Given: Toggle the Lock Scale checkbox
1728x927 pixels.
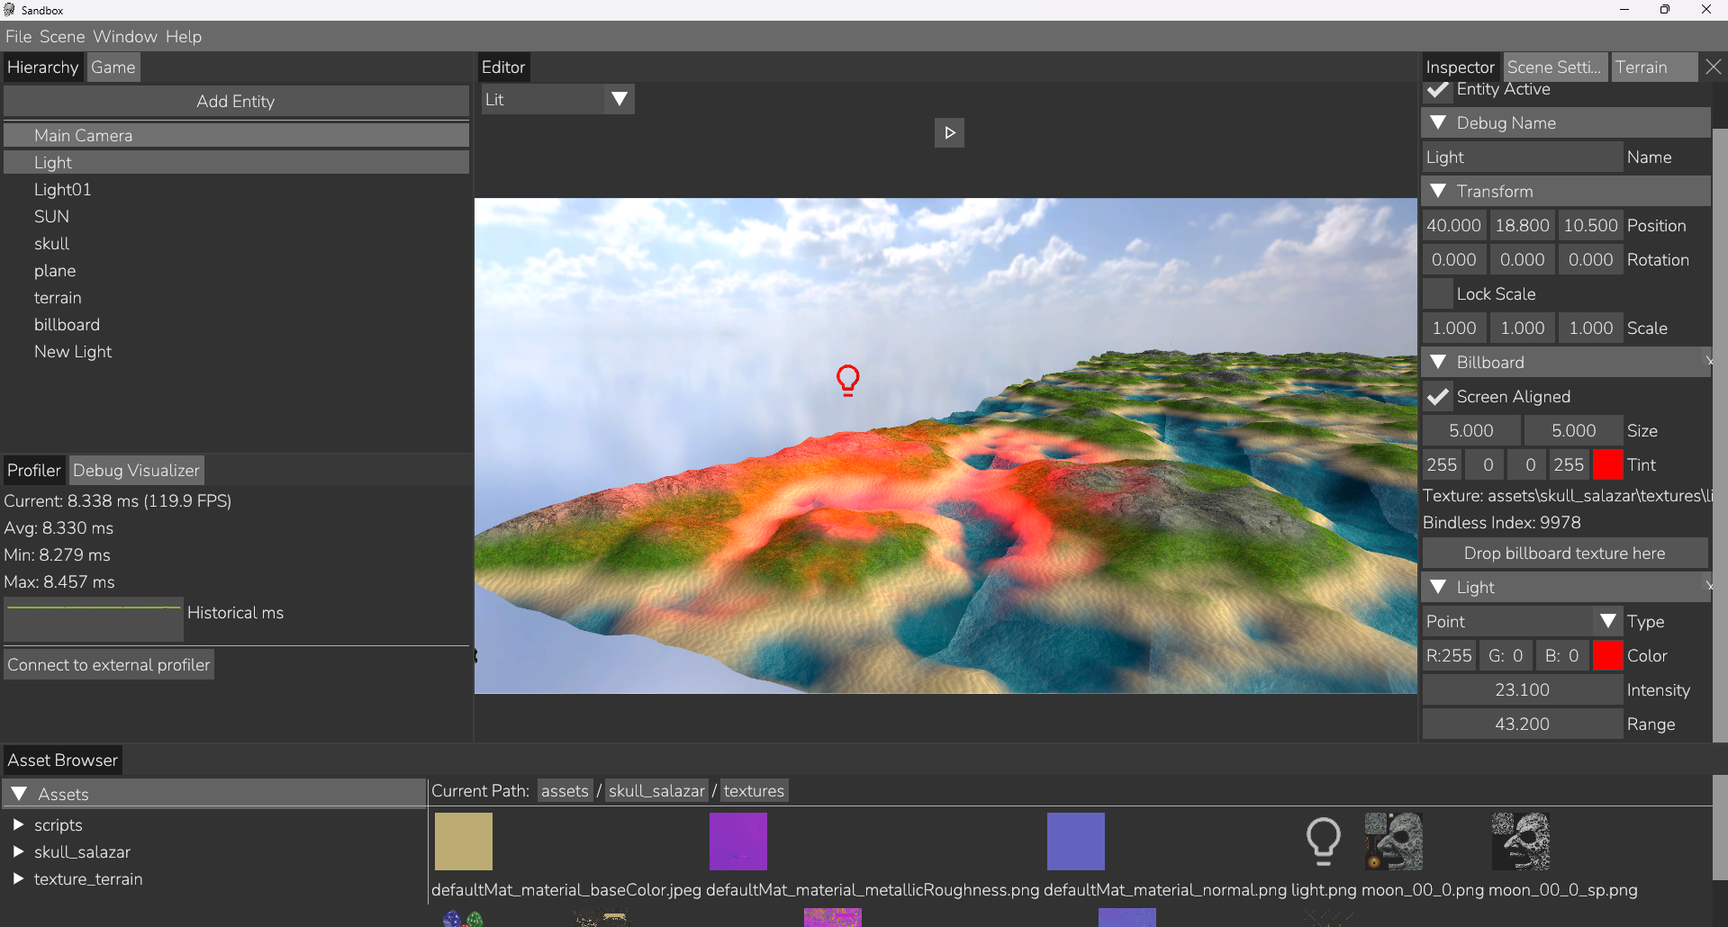Looking at the screenshot, I should (x=1438, y=294).
